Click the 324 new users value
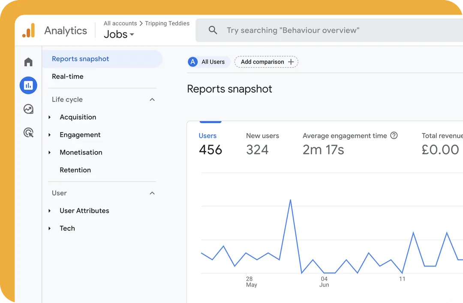463x303 pixels. [257, 150]
